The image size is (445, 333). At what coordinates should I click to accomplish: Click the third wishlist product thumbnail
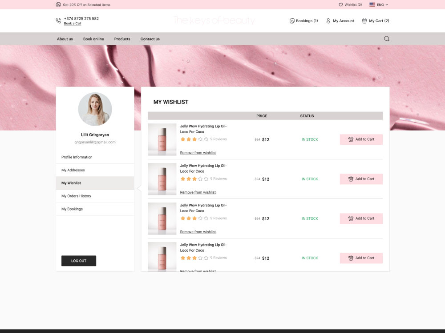[x=162, y=218]
